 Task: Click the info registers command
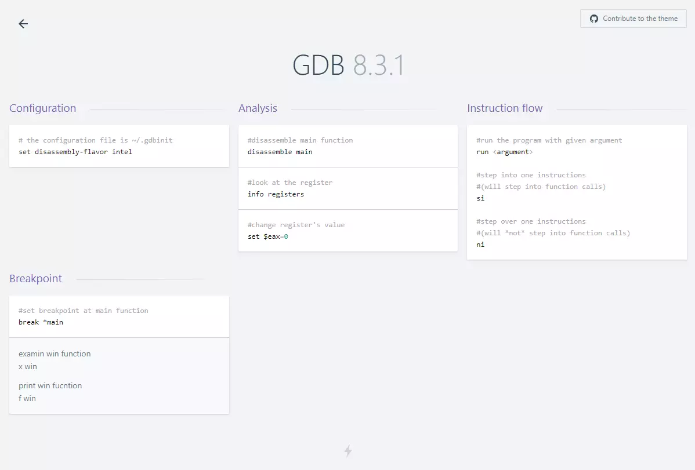tap(276, 194)
